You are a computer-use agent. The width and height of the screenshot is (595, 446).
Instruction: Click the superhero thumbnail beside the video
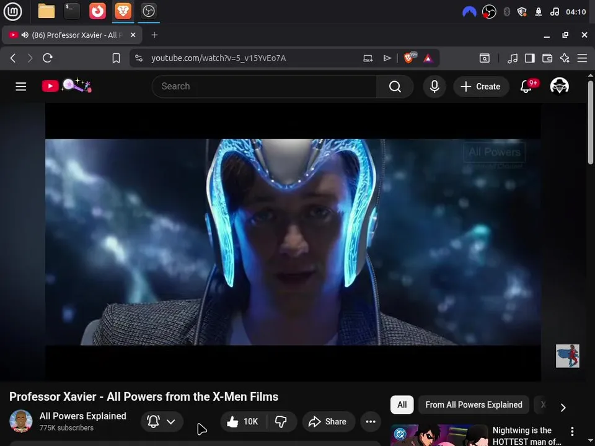(x=567, y=356)
